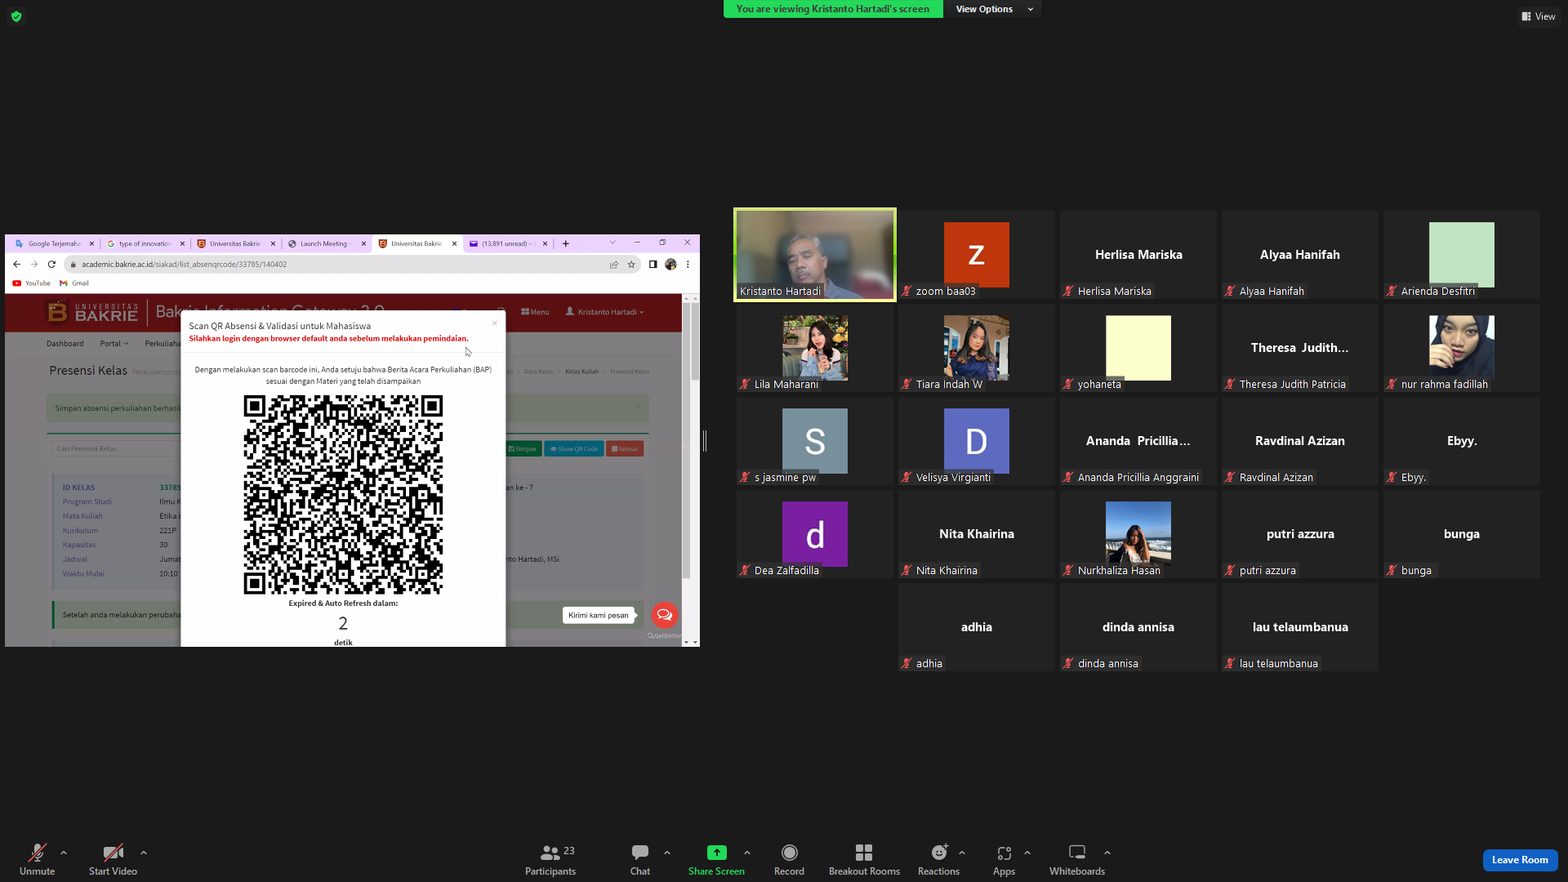
Task: Expand the Apps options caret
Action: pyautogui.click(x=1027, y=853)
